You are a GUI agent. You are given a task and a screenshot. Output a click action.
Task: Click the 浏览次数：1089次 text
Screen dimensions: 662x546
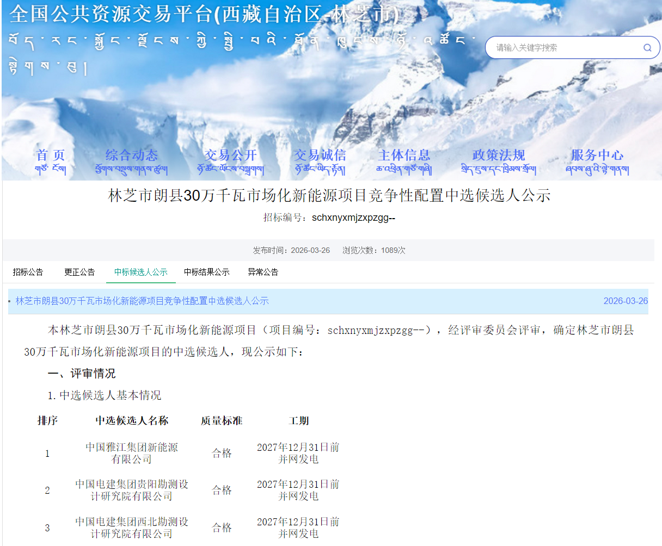tap(374, 250)
